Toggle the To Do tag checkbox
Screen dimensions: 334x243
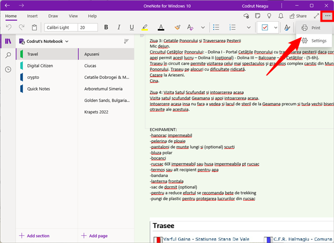click(265, 27)
